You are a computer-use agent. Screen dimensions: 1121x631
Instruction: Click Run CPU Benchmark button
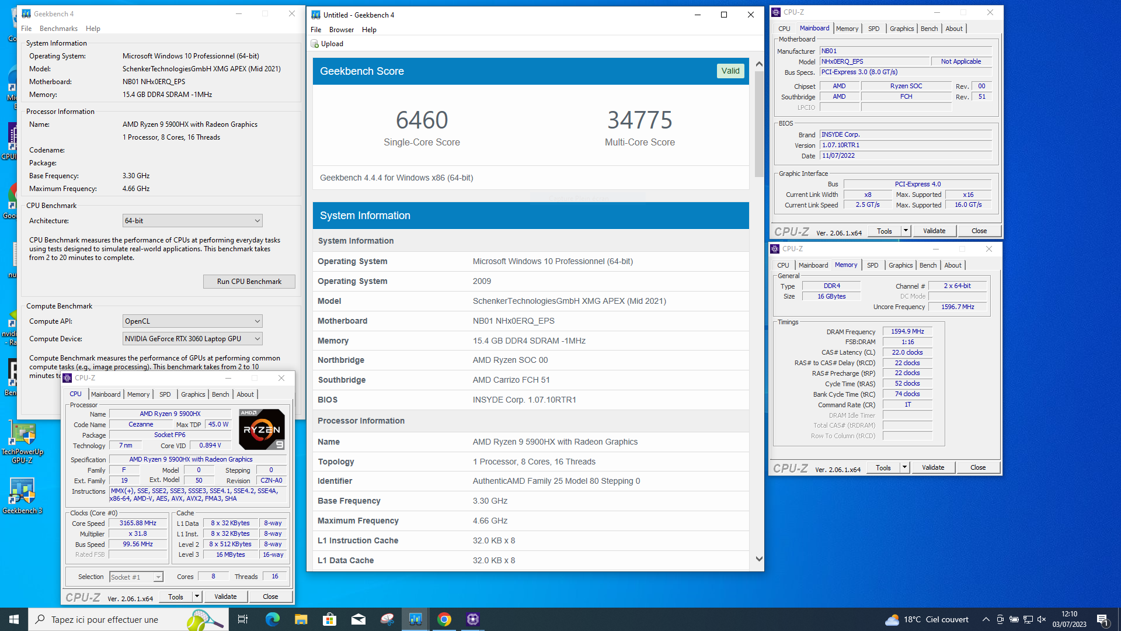pyautogui.click(x=249, y=282)
